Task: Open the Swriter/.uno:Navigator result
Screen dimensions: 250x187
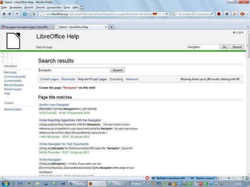Action: pos(54,105)
